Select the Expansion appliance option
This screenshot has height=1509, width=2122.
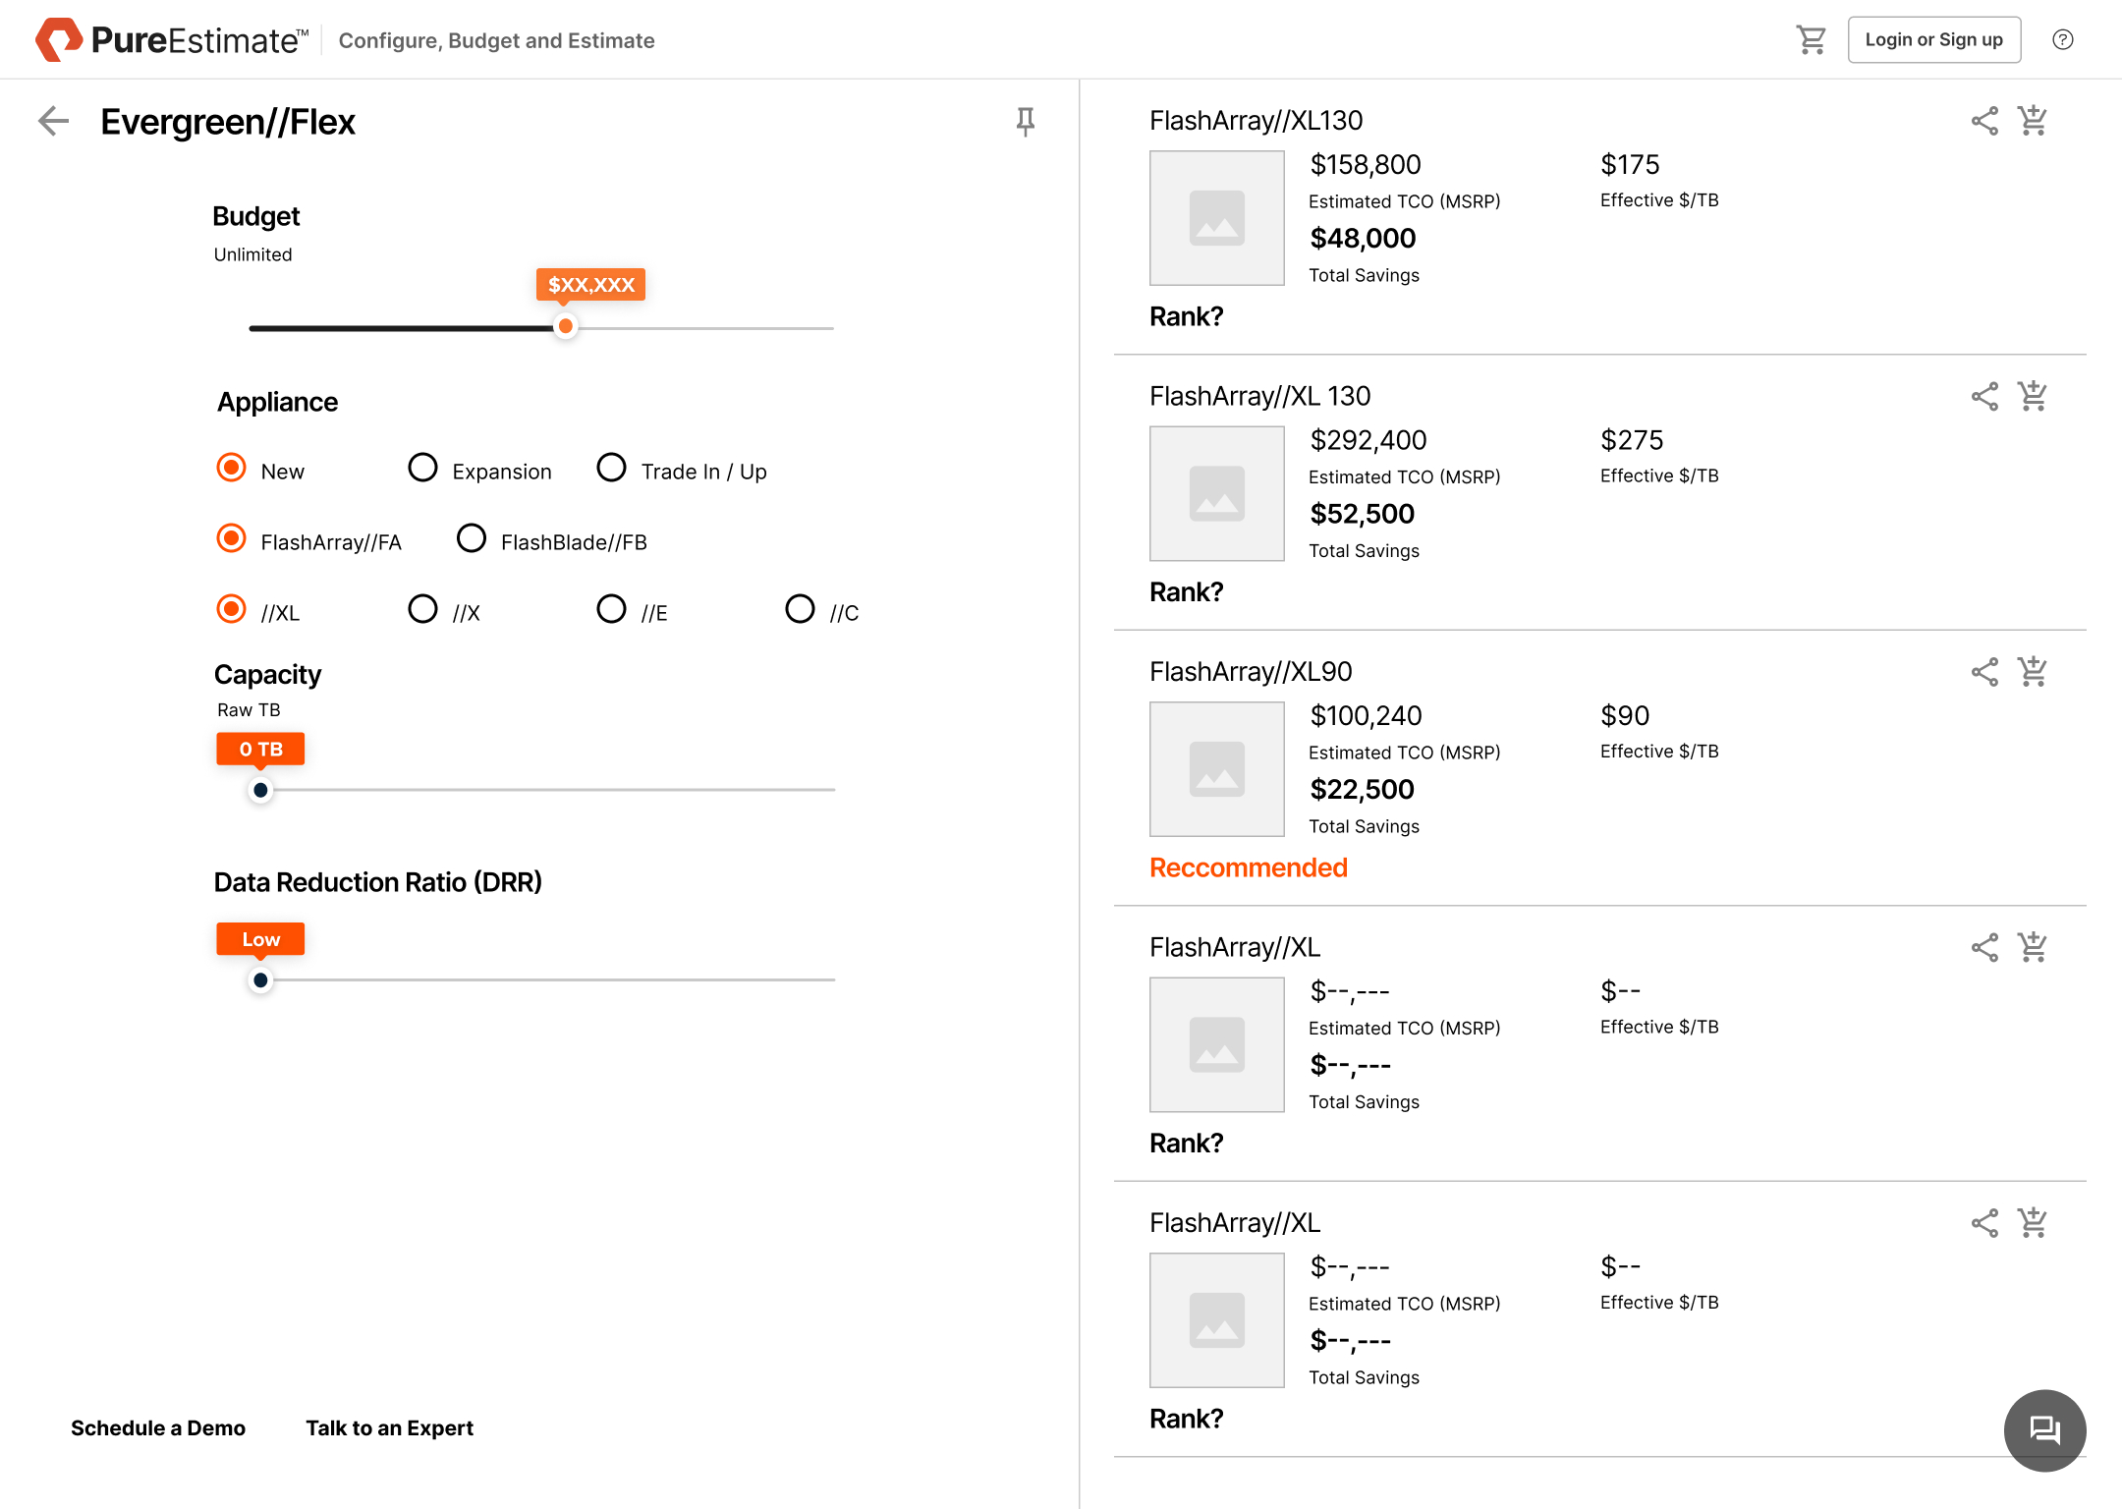[422, 468]
